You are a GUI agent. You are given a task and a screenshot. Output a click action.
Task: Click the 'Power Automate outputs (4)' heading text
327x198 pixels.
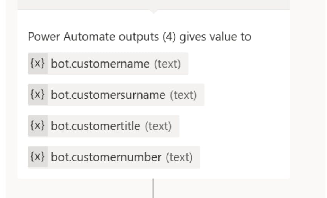pos(102,37)
